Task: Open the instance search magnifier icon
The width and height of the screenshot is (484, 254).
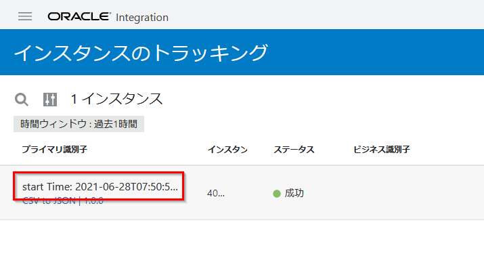Action: tap(22, 100)
